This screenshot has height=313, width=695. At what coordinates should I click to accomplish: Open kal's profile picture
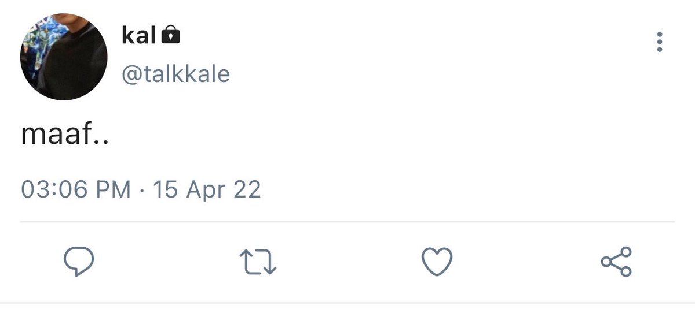click(64, 57)
